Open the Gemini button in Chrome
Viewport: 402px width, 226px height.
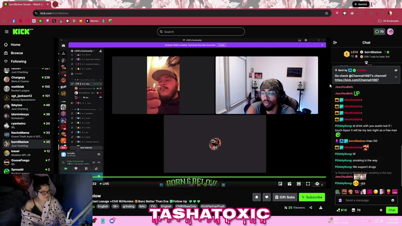click(x=360, y=4)
